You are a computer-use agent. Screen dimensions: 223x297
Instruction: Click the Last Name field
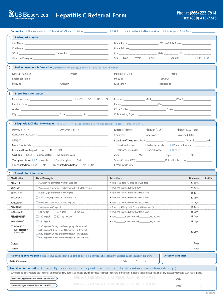click(x=66, y=44)
